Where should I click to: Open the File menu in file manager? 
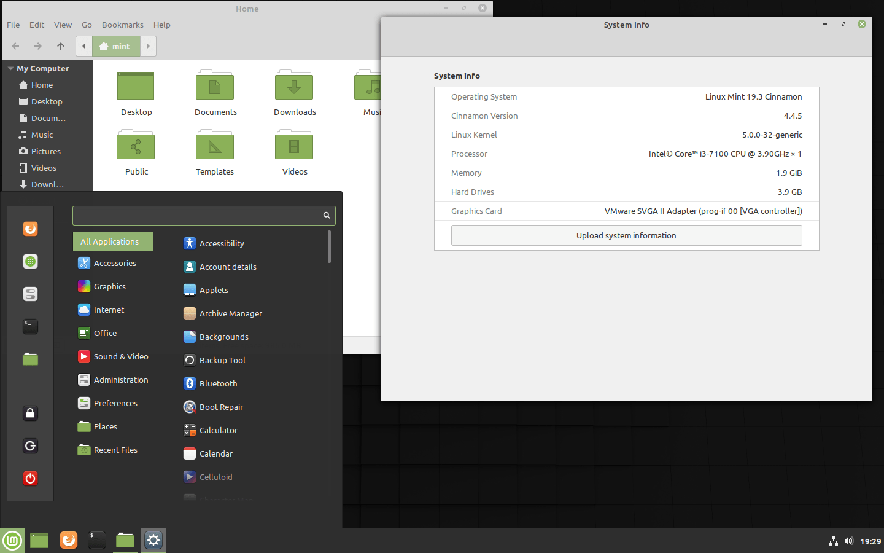pyautogui.click(x=14, y=25)
